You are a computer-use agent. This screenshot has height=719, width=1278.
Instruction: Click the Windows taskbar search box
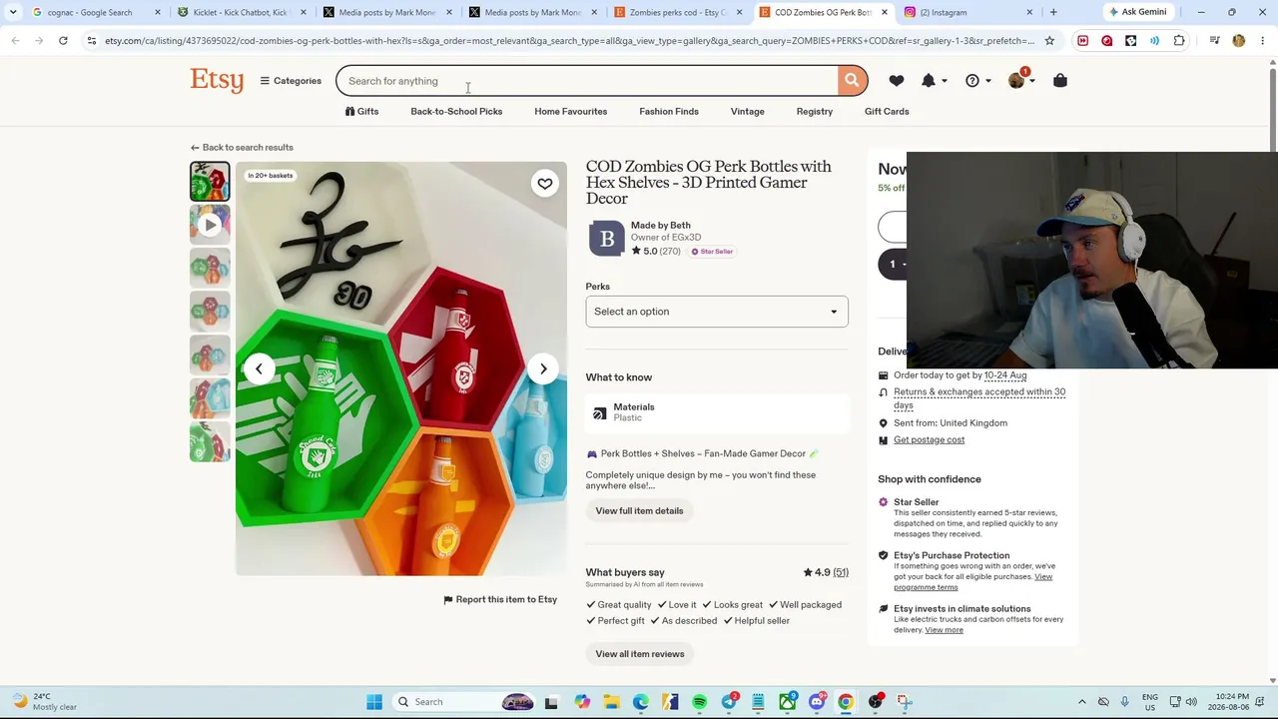tap(464, 702)
